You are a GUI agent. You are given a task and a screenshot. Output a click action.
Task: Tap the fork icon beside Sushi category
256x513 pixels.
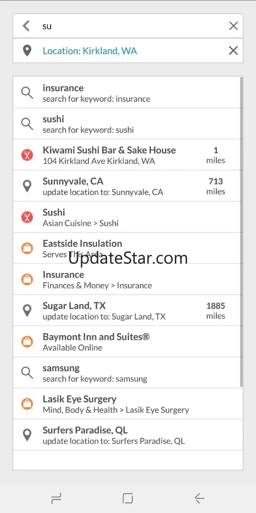click(x=27, y=217)
